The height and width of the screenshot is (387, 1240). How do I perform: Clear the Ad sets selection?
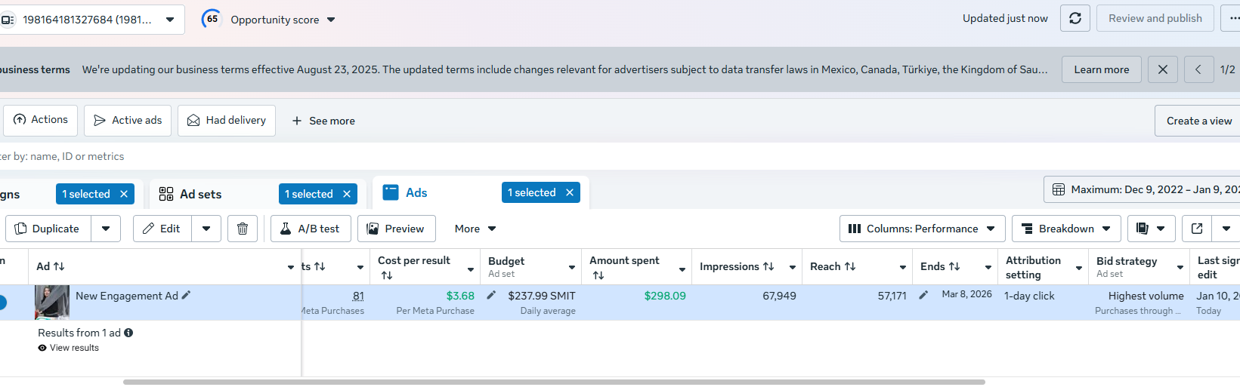click(347, 194)
